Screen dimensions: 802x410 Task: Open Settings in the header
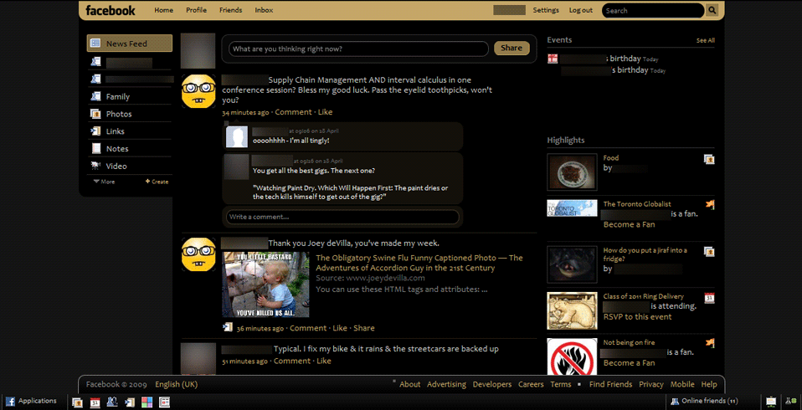(x=546, y=10)
